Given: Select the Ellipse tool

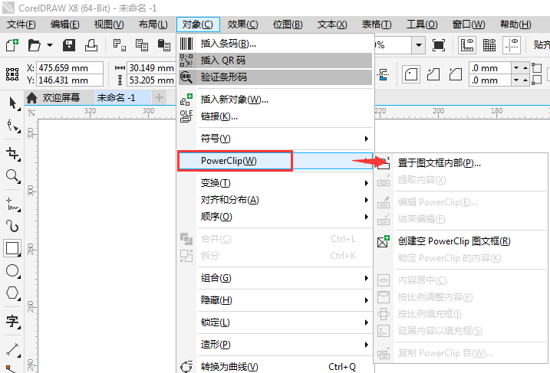Looking at the screenshot, I should tap(12, 270).
